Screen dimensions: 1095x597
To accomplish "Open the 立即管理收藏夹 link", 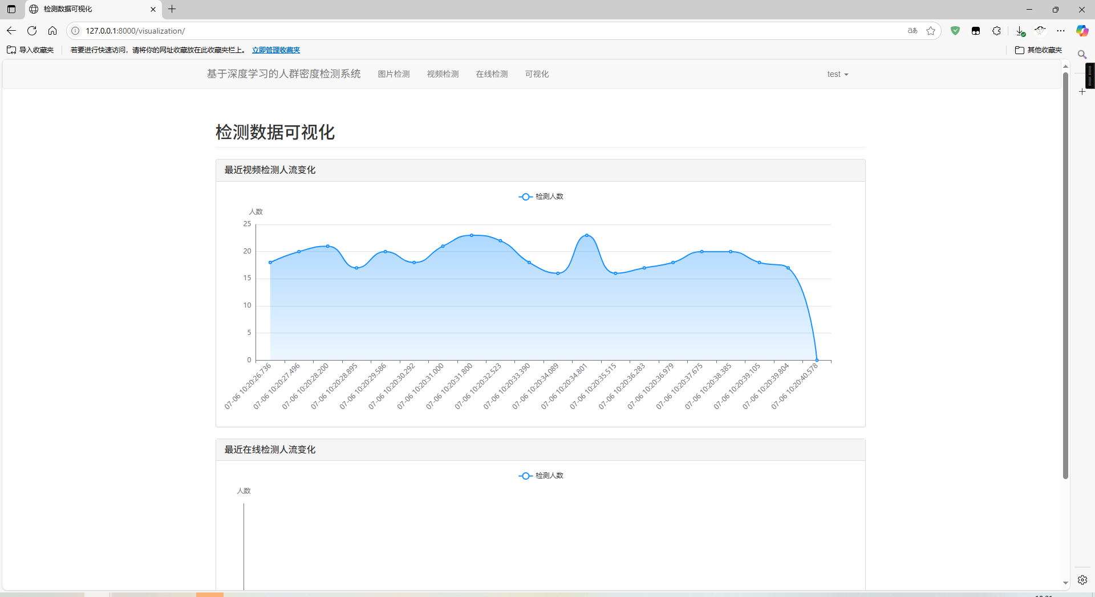I will point(276,50).
